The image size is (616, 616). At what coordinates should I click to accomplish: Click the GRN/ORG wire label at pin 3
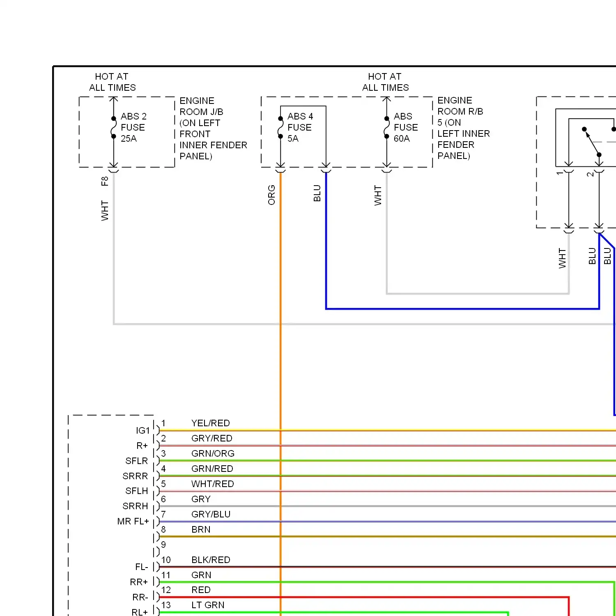point(213,453)
